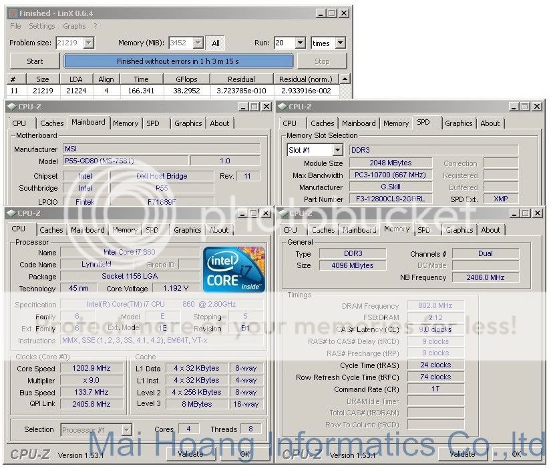This screenshot has height=468, width=551.
Task: Click the package value 'Socket 1156 LGA'
Action: pyautogui.click(x=130, y=277)
